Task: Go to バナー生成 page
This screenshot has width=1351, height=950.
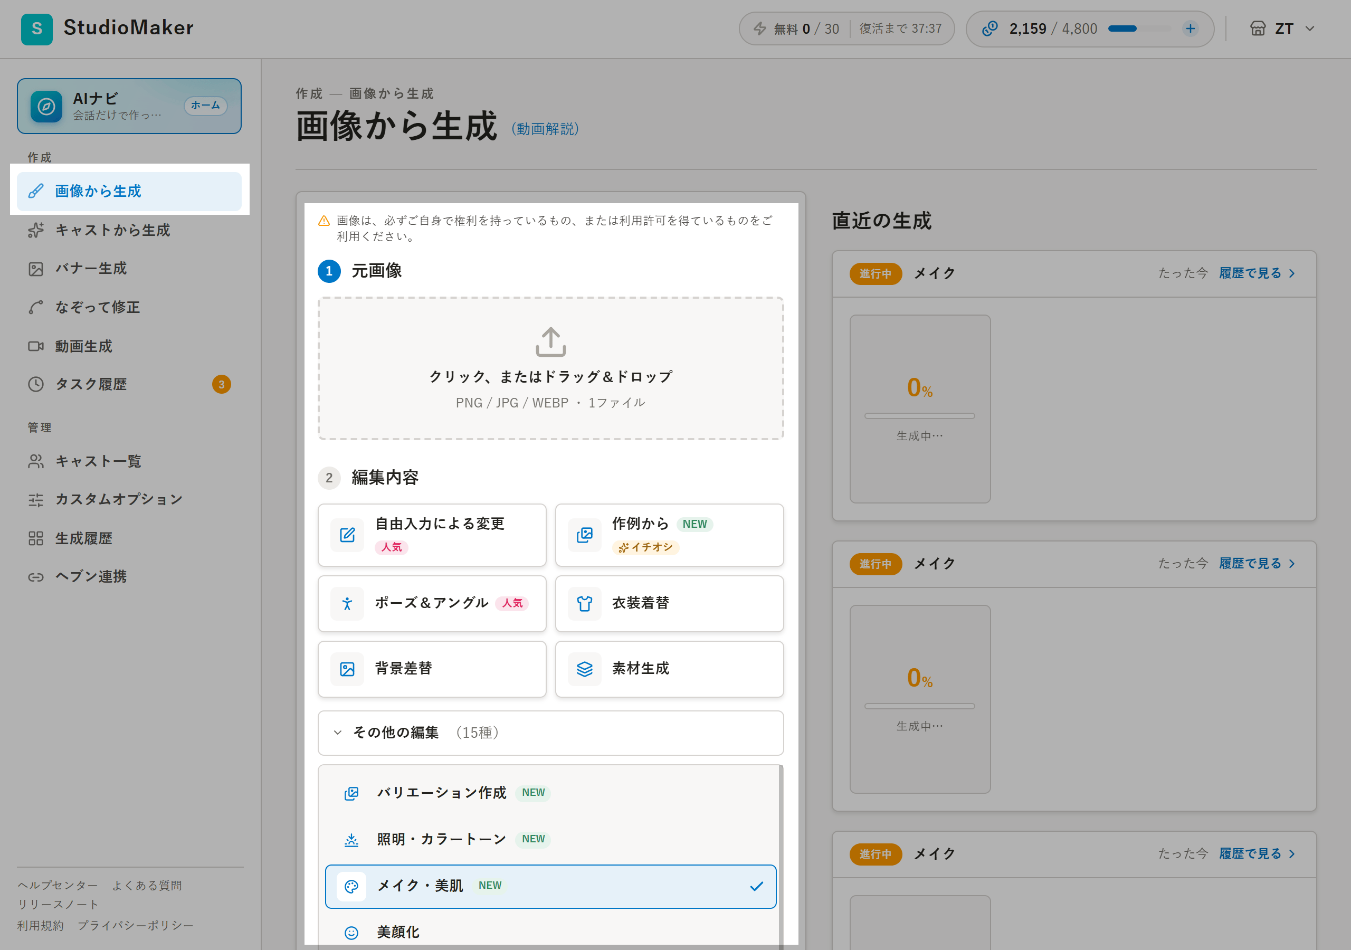Action: pyautogui.click(x=129, y=269)
